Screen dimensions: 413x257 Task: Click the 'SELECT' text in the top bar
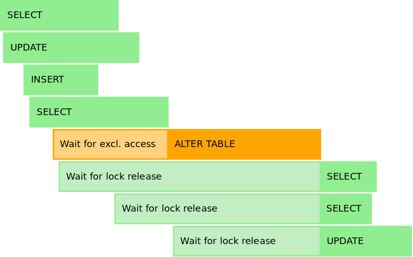25,15
